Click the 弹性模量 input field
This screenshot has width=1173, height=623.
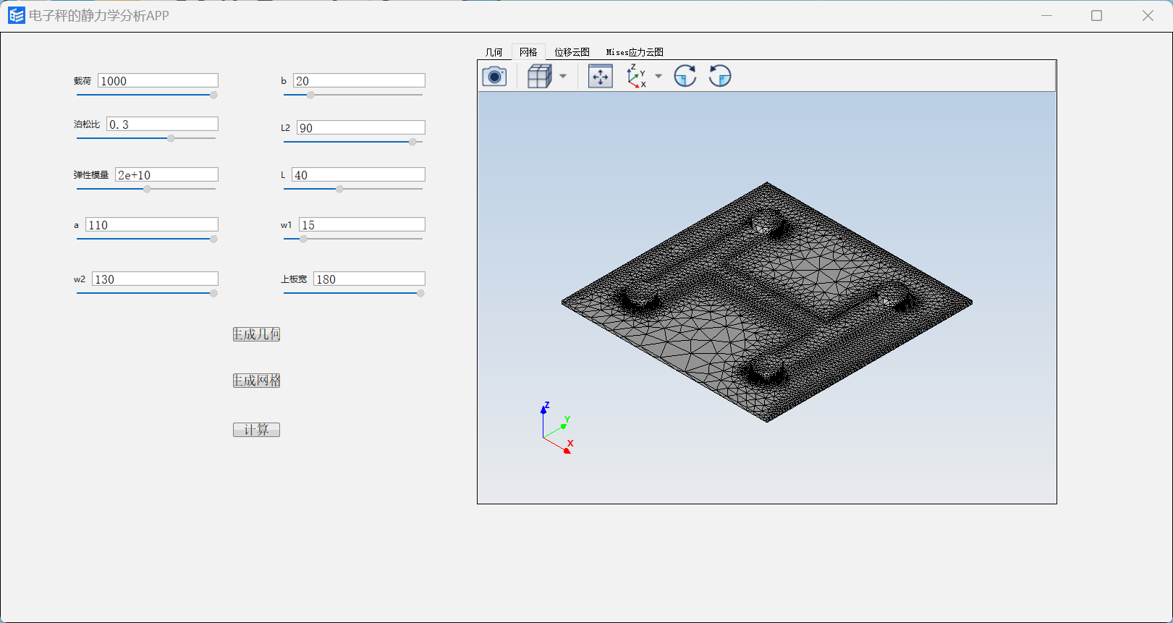(x=166, y=174)
